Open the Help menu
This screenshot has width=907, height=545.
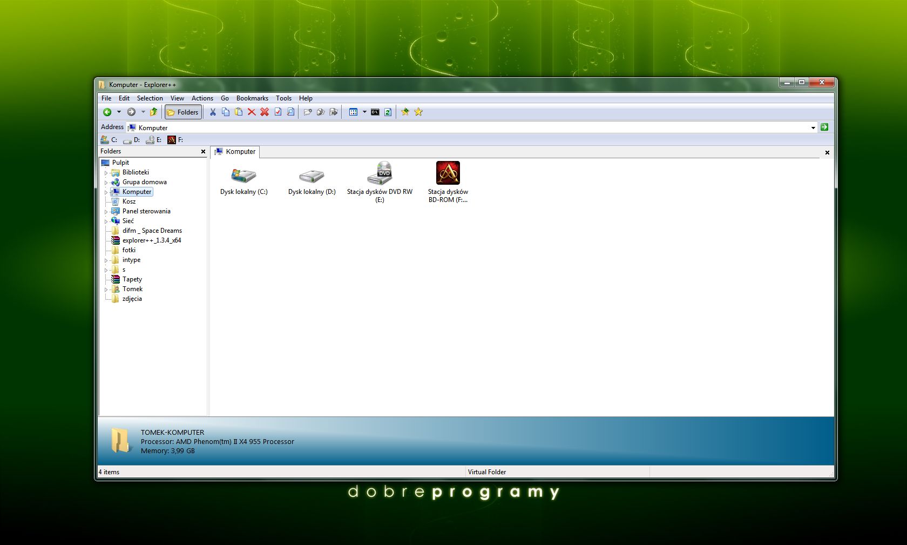[x=306, y=98]
